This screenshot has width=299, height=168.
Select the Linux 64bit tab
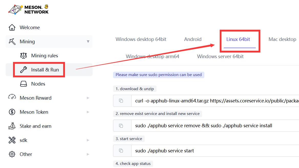[x=238, y=39]
